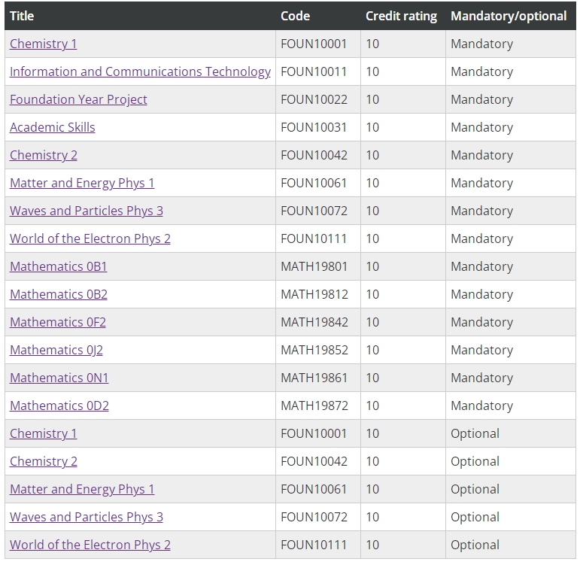The width and height of the screenshot is (580, 562).
Task: Open Information and Communications Technology link
Action: pyautogui.click(x=140, y=71)
